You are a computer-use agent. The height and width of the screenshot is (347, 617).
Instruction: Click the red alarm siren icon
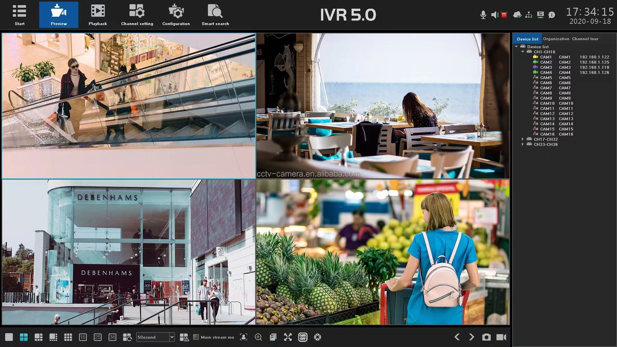504,15
